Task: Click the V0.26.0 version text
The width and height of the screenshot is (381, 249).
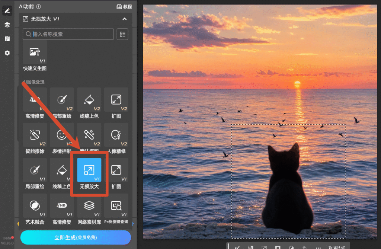Action: coord(7,243)
